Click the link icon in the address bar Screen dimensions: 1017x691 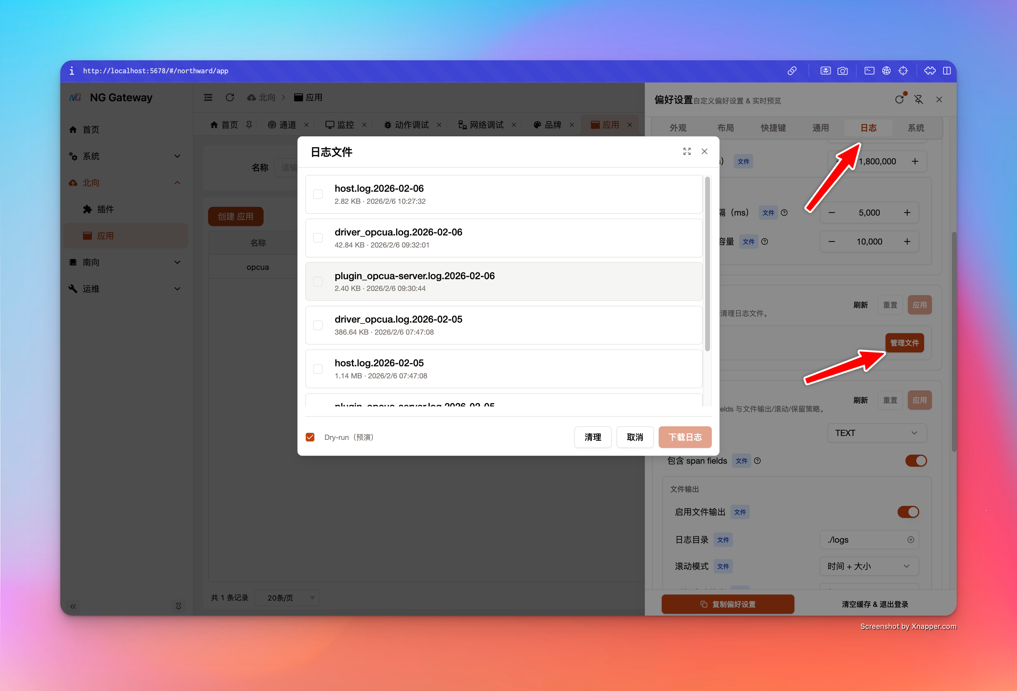point(792,71)
